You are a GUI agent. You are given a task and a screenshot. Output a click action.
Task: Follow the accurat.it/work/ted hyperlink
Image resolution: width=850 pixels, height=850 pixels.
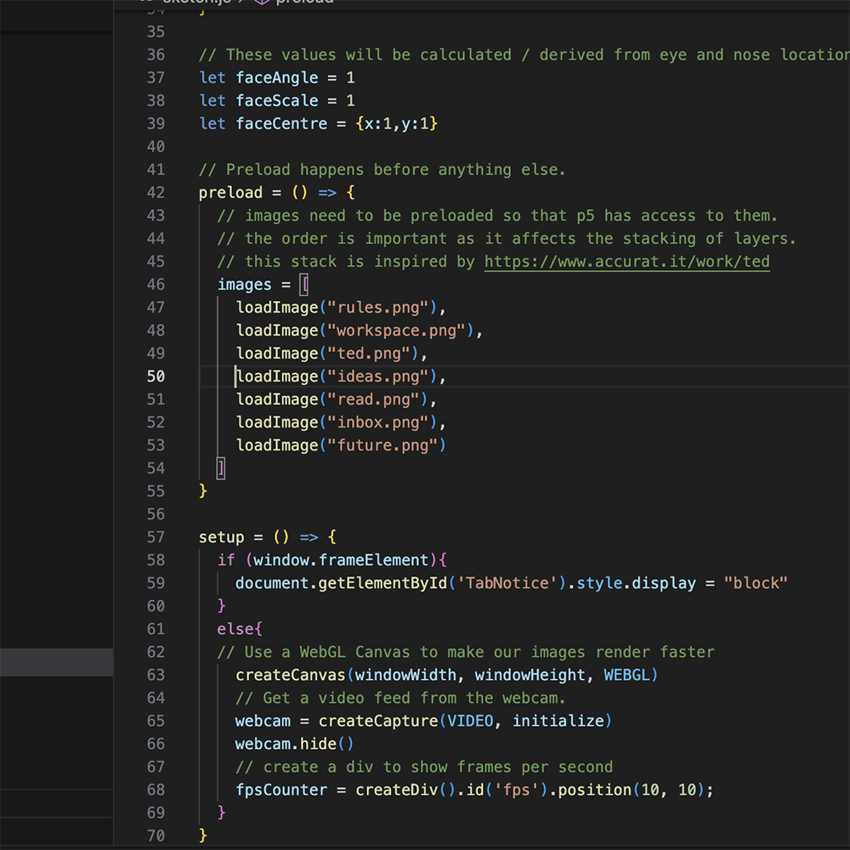pos(626,261)
